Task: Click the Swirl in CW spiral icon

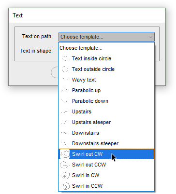Action: point(65,175)
